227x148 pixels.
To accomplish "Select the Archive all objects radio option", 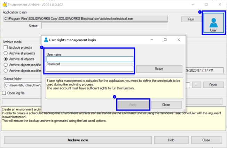I will pos(6,59).
